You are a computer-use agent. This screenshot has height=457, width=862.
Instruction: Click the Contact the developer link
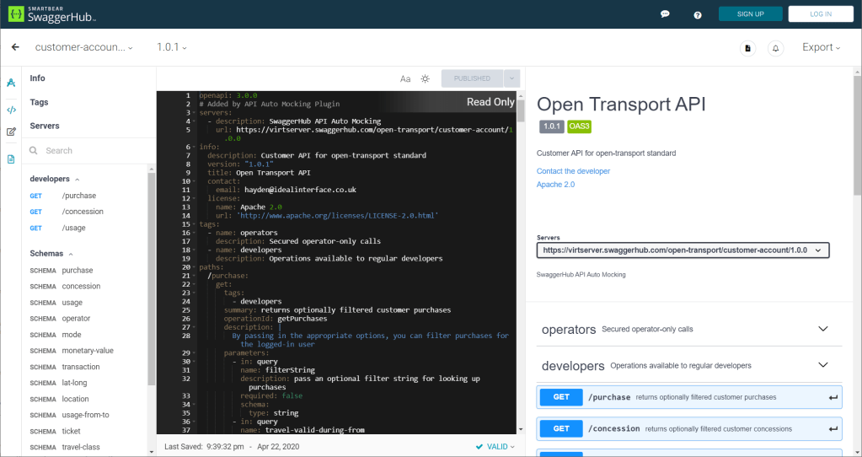click(573, 171)
